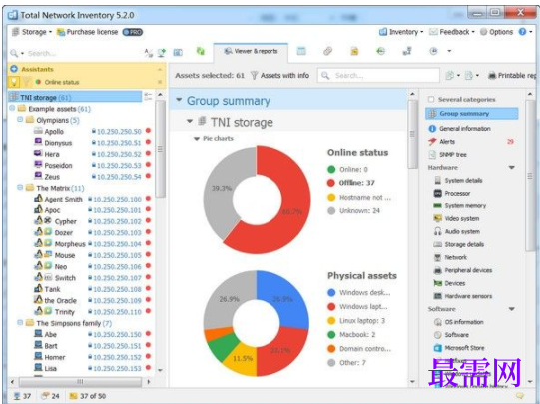This screenshot has height=404, width=540.
Task: Collapse The Simpsons family group
Action: click(20, 322)
